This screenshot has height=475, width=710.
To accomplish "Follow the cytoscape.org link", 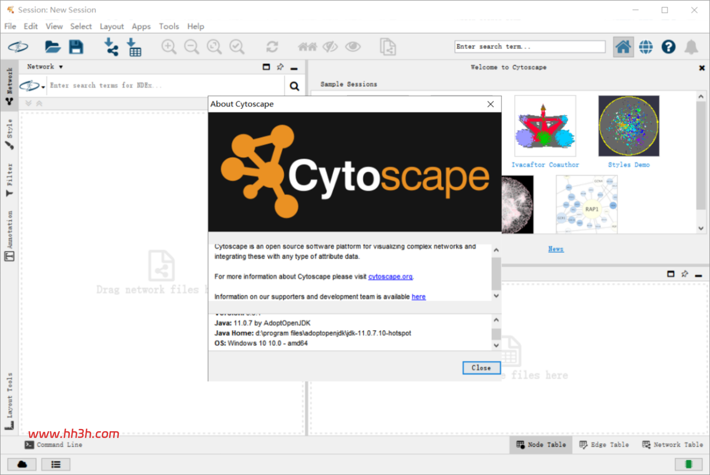I will coord(391,276).
